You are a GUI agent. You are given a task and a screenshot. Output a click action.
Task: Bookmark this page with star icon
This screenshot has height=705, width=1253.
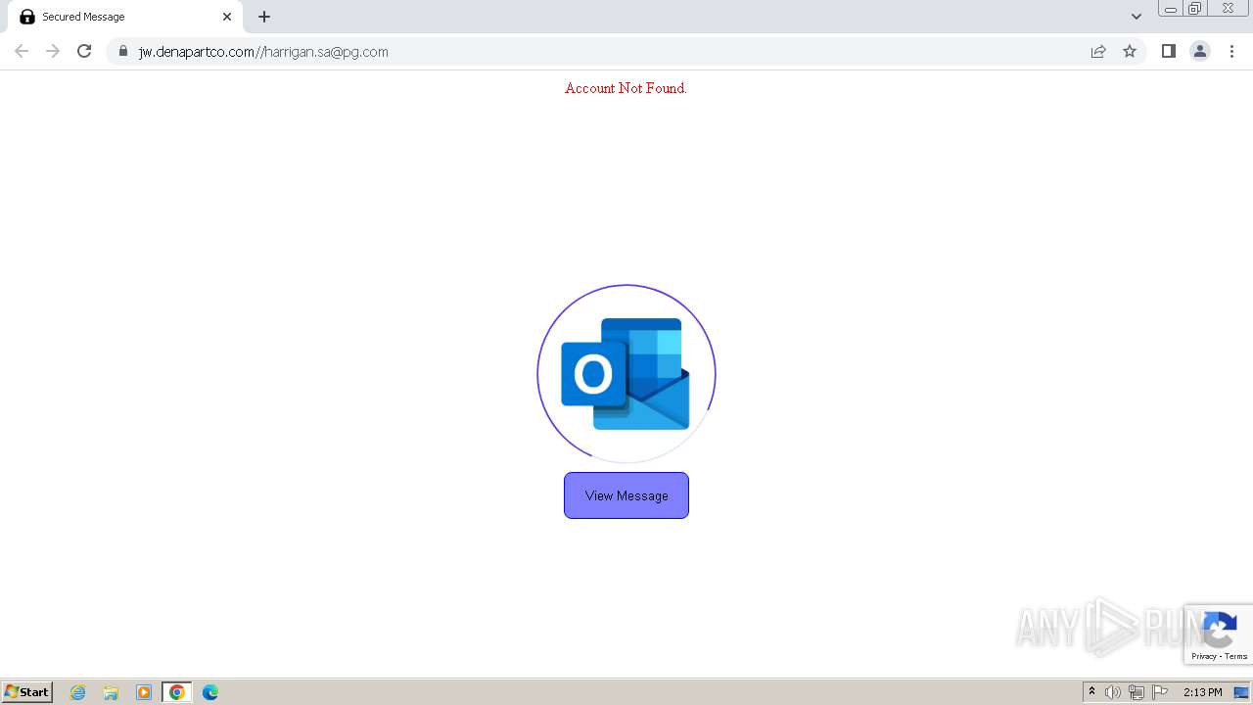click(x=1130, y=51)
